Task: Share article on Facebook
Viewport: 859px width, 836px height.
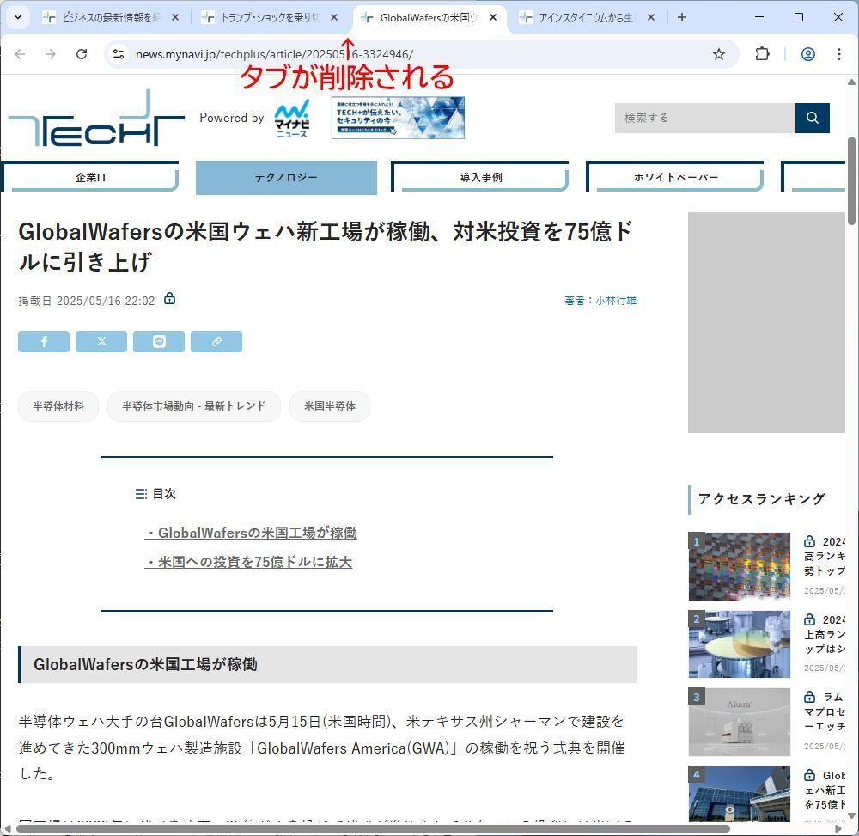Action: click(x=44, y=341)
